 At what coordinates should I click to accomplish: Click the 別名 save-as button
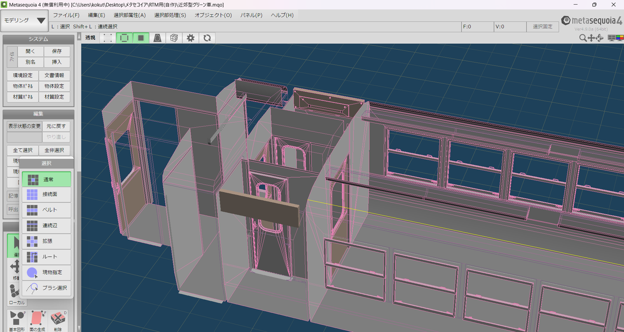point(30,62)
